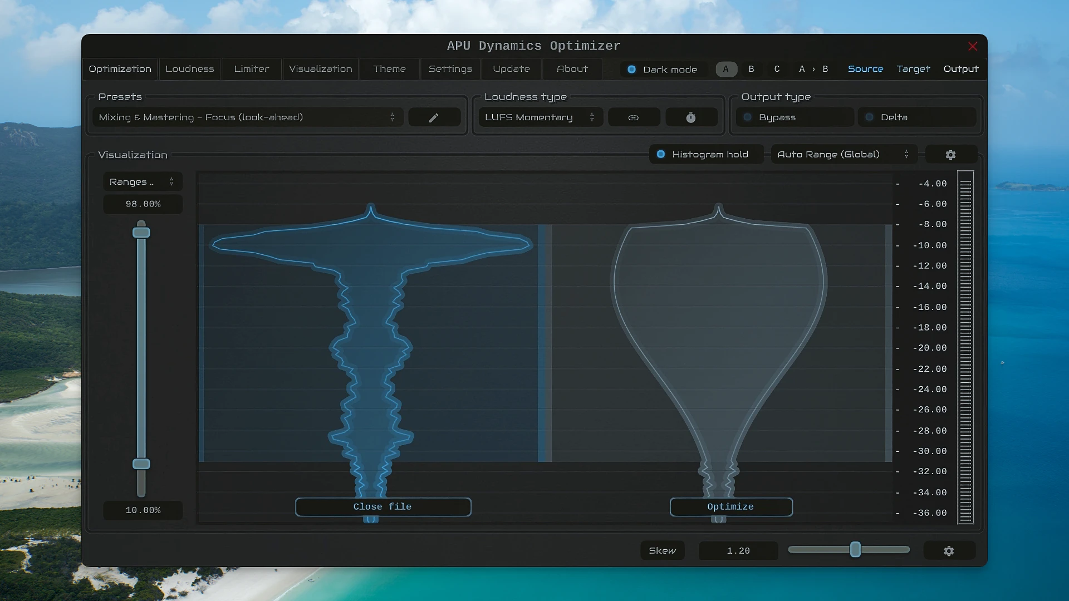Viewport: 1069px width, 601px height.
Task: Click the Source view link
Action: pos(866,69)
